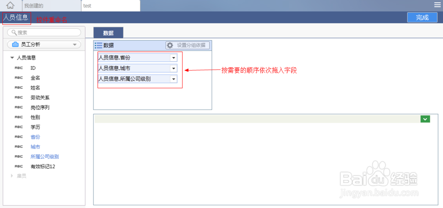This screenshot has width=443, height=208.
Task: Click the 完成 button
Action: (422, 17)
